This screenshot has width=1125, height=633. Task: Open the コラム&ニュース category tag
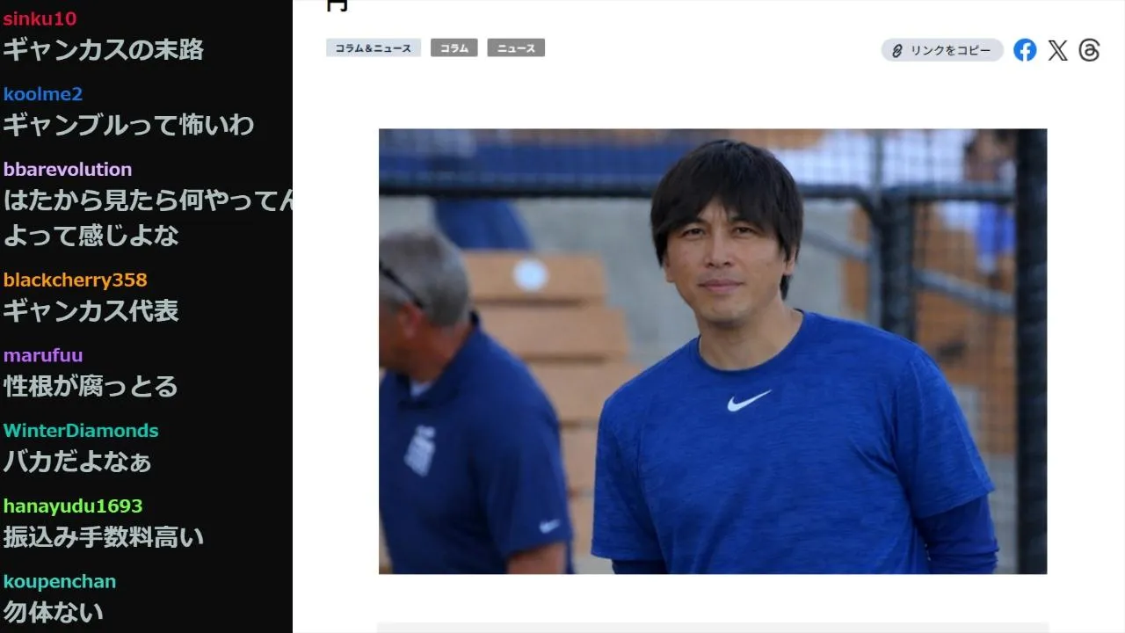click(x=374, y=48)
